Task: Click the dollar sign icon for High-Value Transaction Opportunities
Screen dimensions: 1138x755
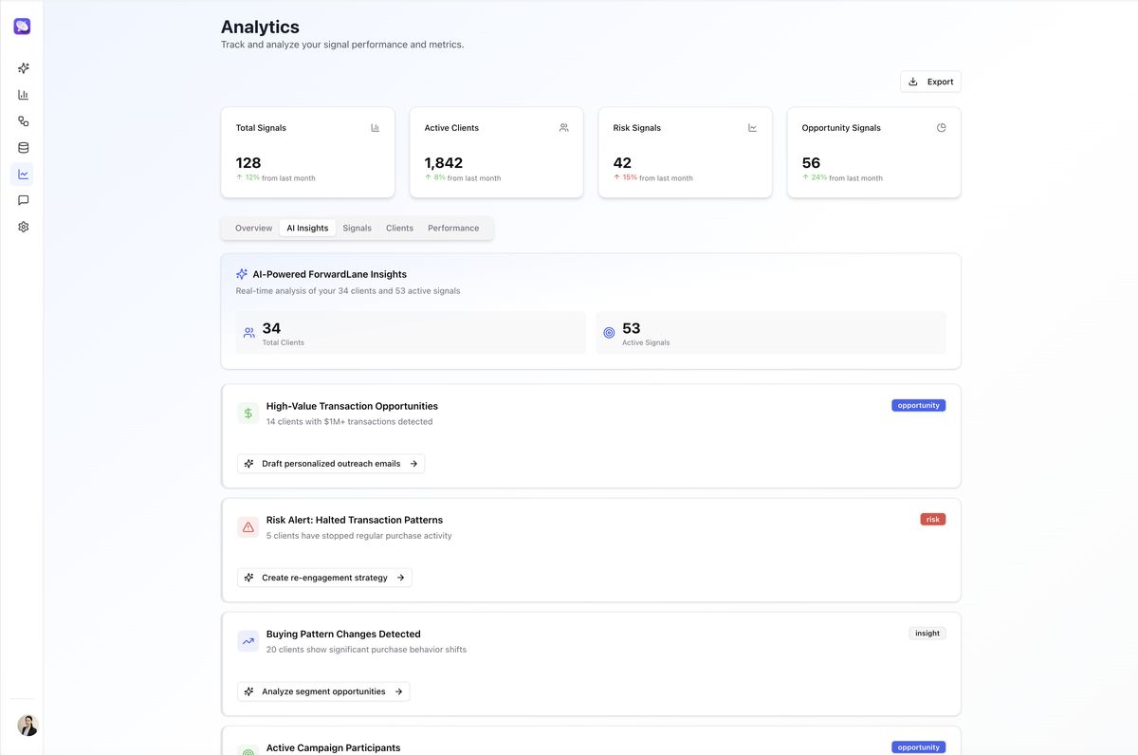Action: (248, 414)
